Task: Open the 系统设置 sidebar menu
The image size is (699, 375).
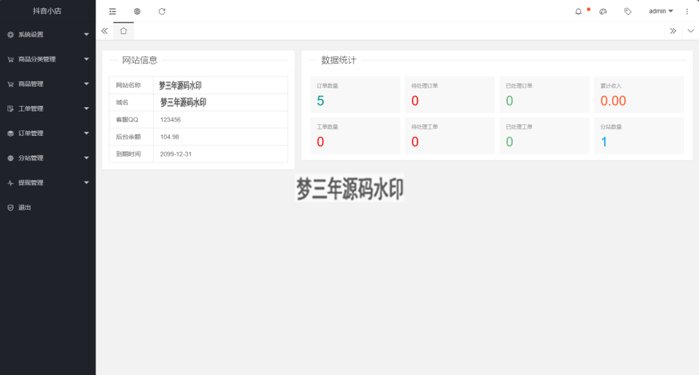Action: tap(48, 35)
